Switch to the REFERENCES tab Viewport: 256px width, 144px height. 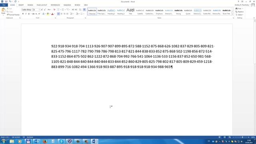(55, 5)
